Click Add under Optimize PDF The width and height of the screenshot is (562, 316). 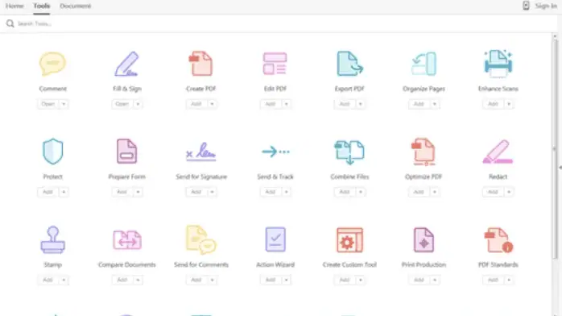(x=419, y=192)
